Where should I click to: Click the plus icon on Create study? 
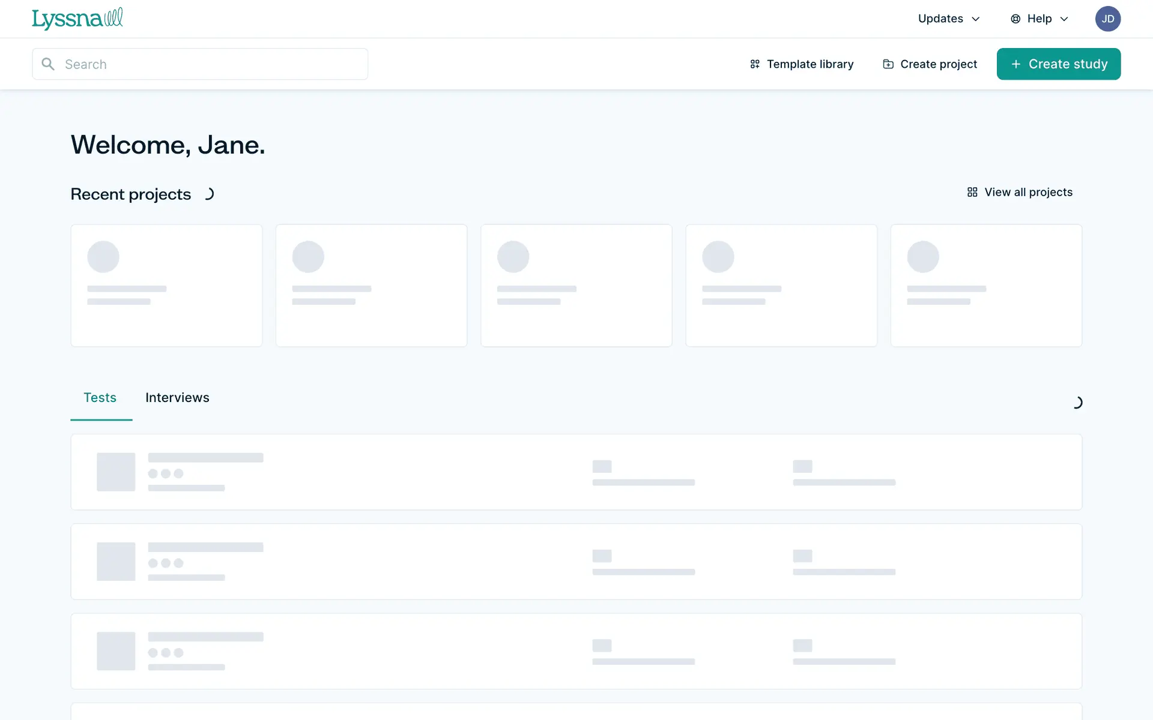[x=1016, y=64]
